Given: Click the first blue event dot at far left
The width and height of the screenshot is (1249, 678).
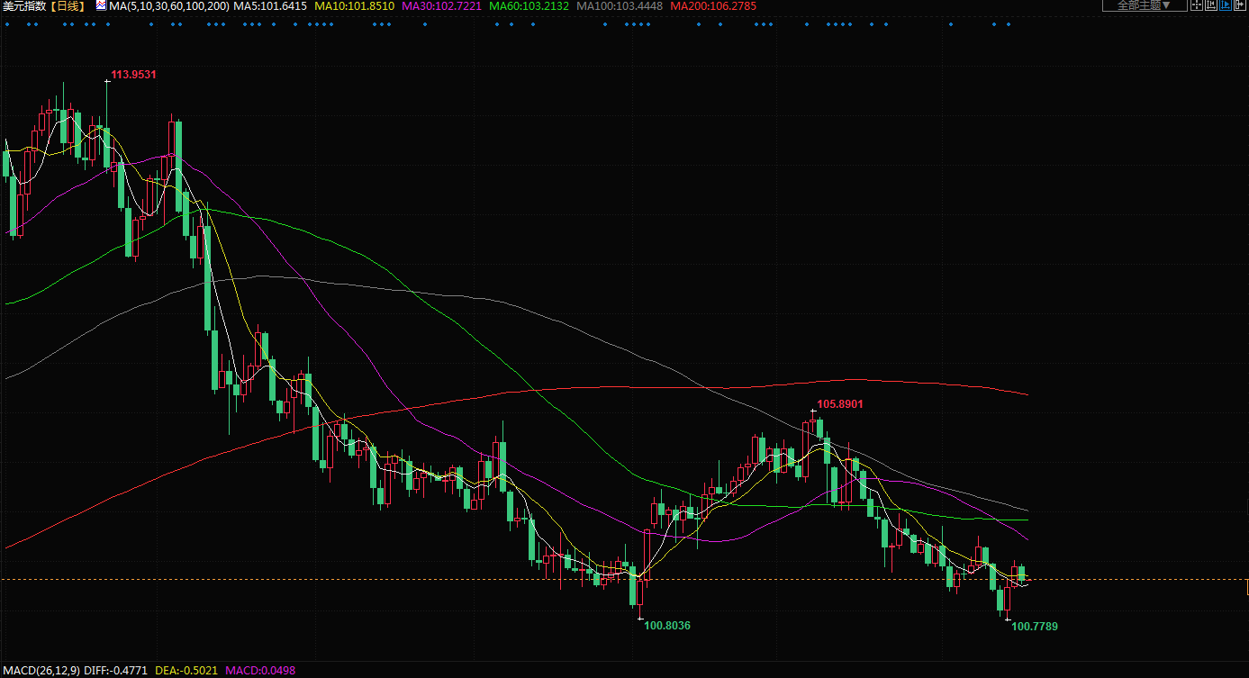Looking at the screenshot, I should pos(7,24).
